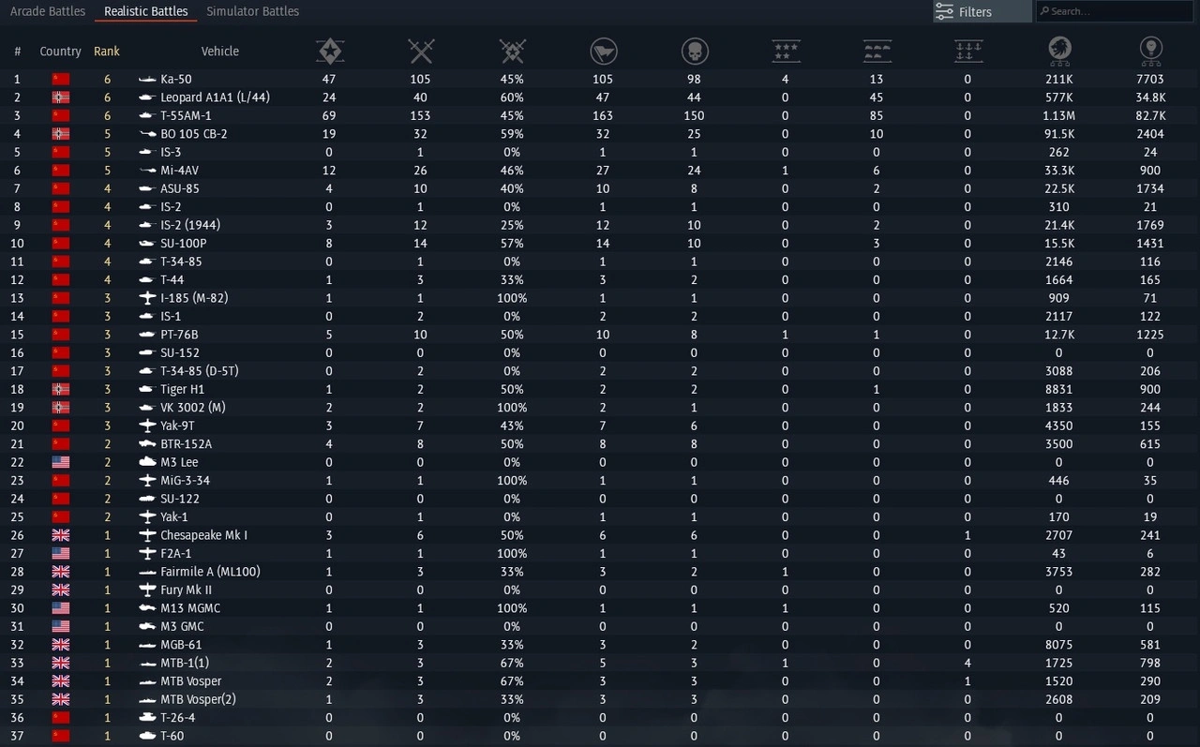Image resolution: width=1200 pixels, height=747 pixels.
Task: Click the 33.3K value for Mi-4AV
Action: click(1059, 171)
